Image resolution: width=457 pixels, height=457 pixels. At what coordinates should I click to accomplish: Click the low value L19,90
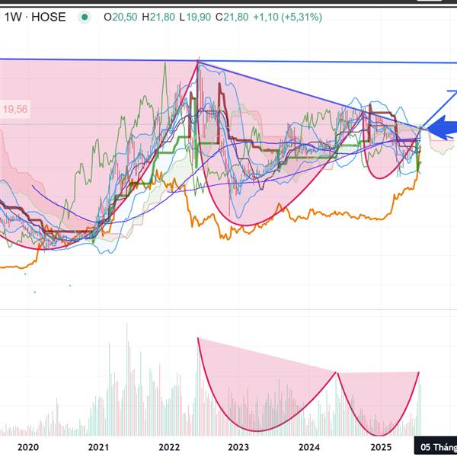tap(195, 18)
